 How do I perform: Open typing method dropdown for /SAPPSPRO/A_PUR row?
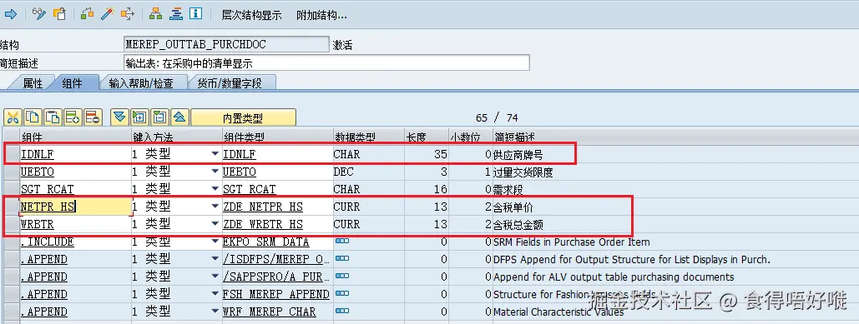[x=215, y=277]
